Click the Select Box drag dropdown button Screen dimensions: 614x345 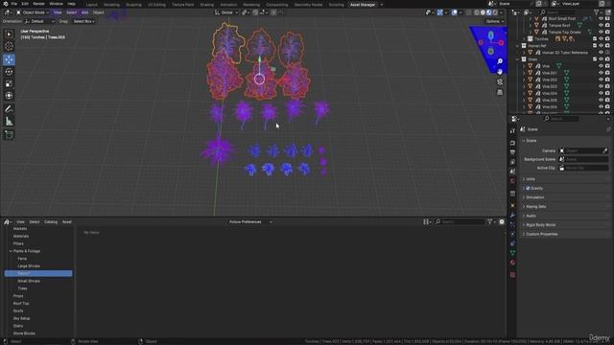[84, 21]
